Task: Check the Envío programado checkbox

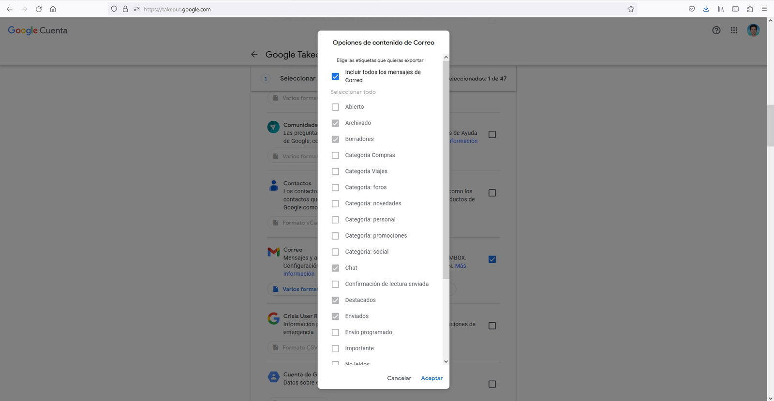Action: [x=335, y=332]
